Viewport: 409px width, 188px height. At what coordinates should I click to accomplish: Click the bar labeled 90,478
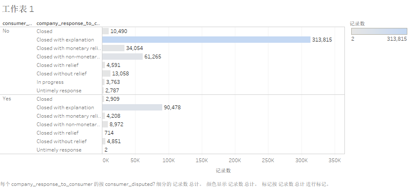pos(133,108)
